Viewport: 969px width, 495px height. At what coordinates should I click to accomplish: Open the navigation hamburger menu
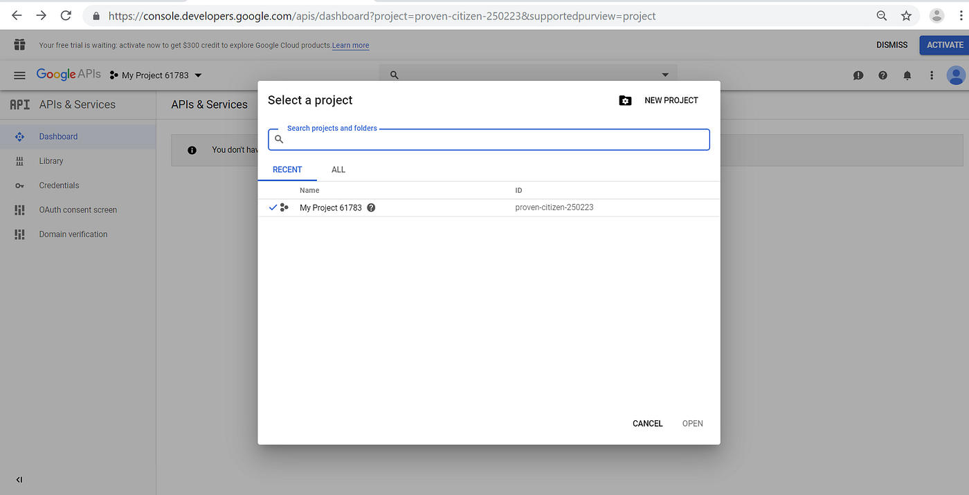pos(19,75)
